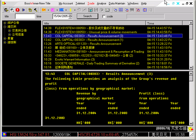
Task: Select the FLEXSYSTEM Unusual price & volume movements row
Action: point(113,32)
